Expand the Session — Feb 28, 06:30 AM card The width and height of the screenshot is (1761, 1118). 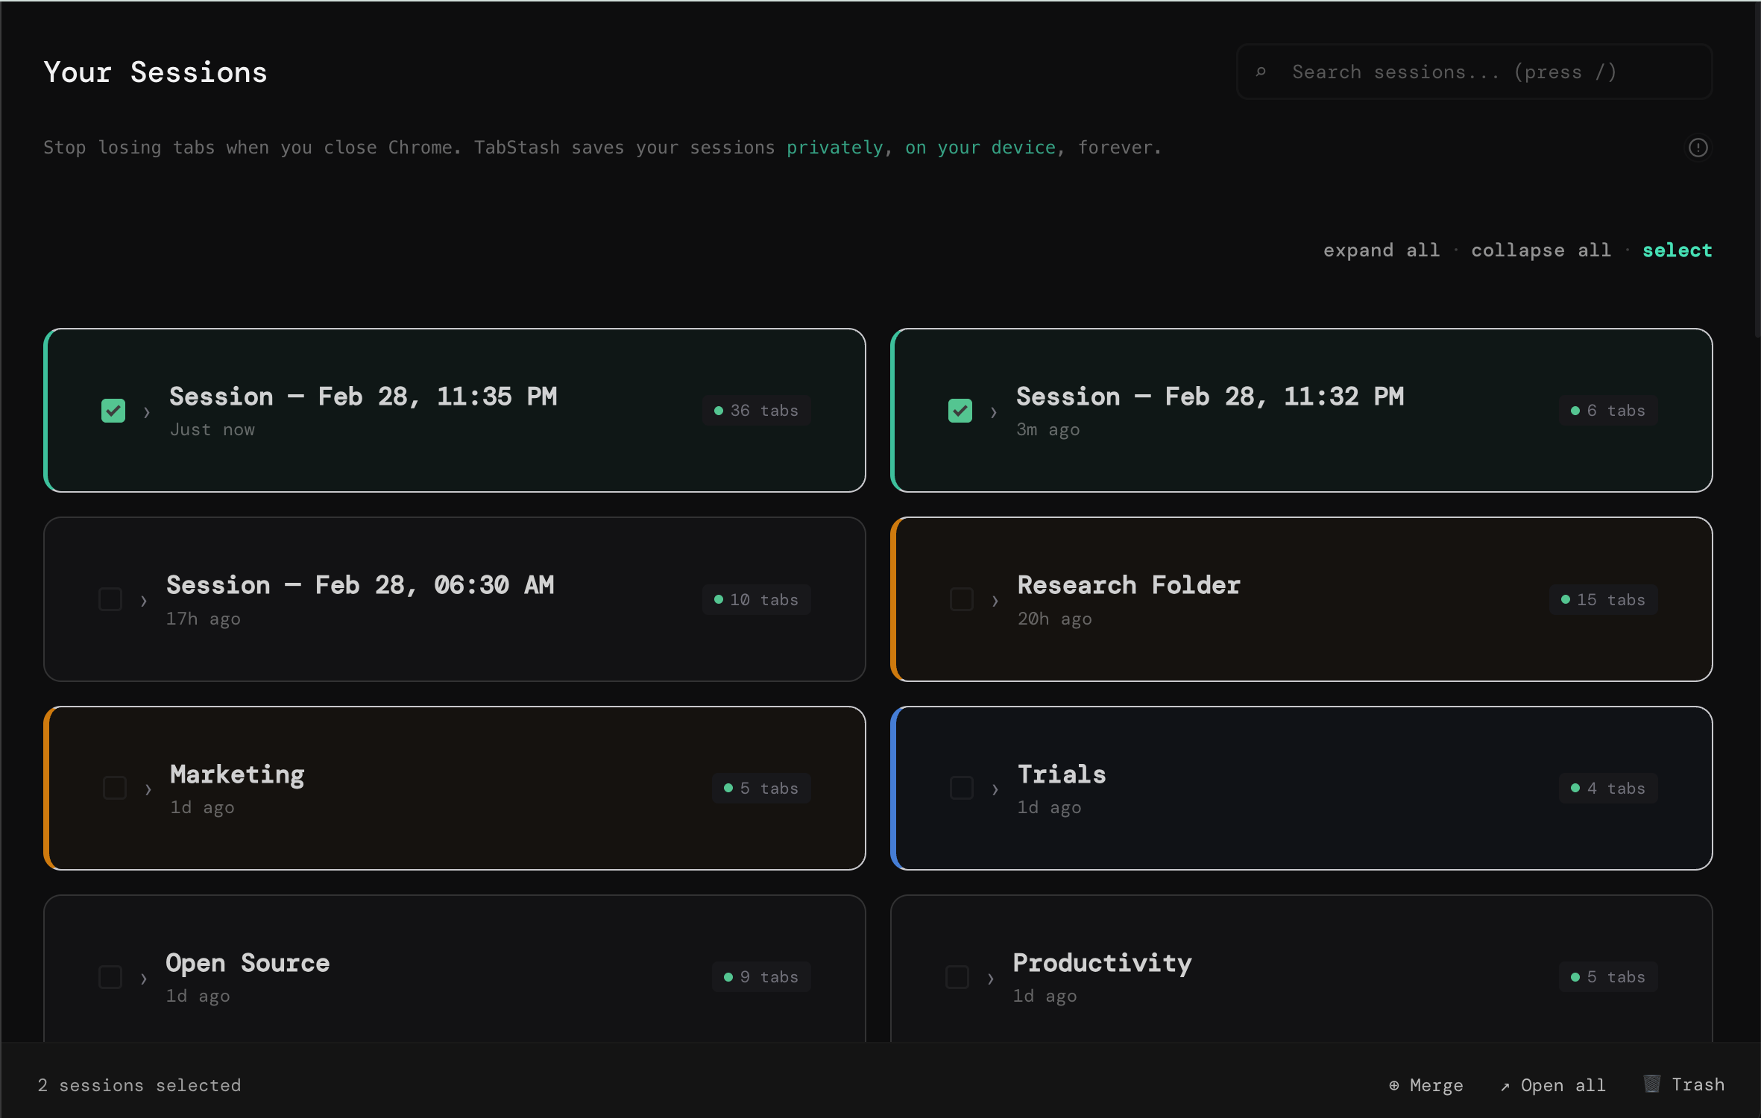pos(144,599)
